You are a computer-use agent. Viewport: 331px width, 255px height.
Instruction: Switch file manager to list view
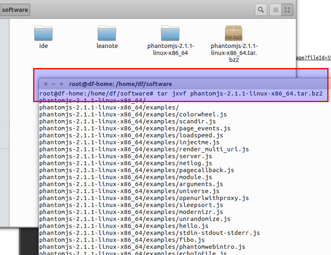point(275,10)
